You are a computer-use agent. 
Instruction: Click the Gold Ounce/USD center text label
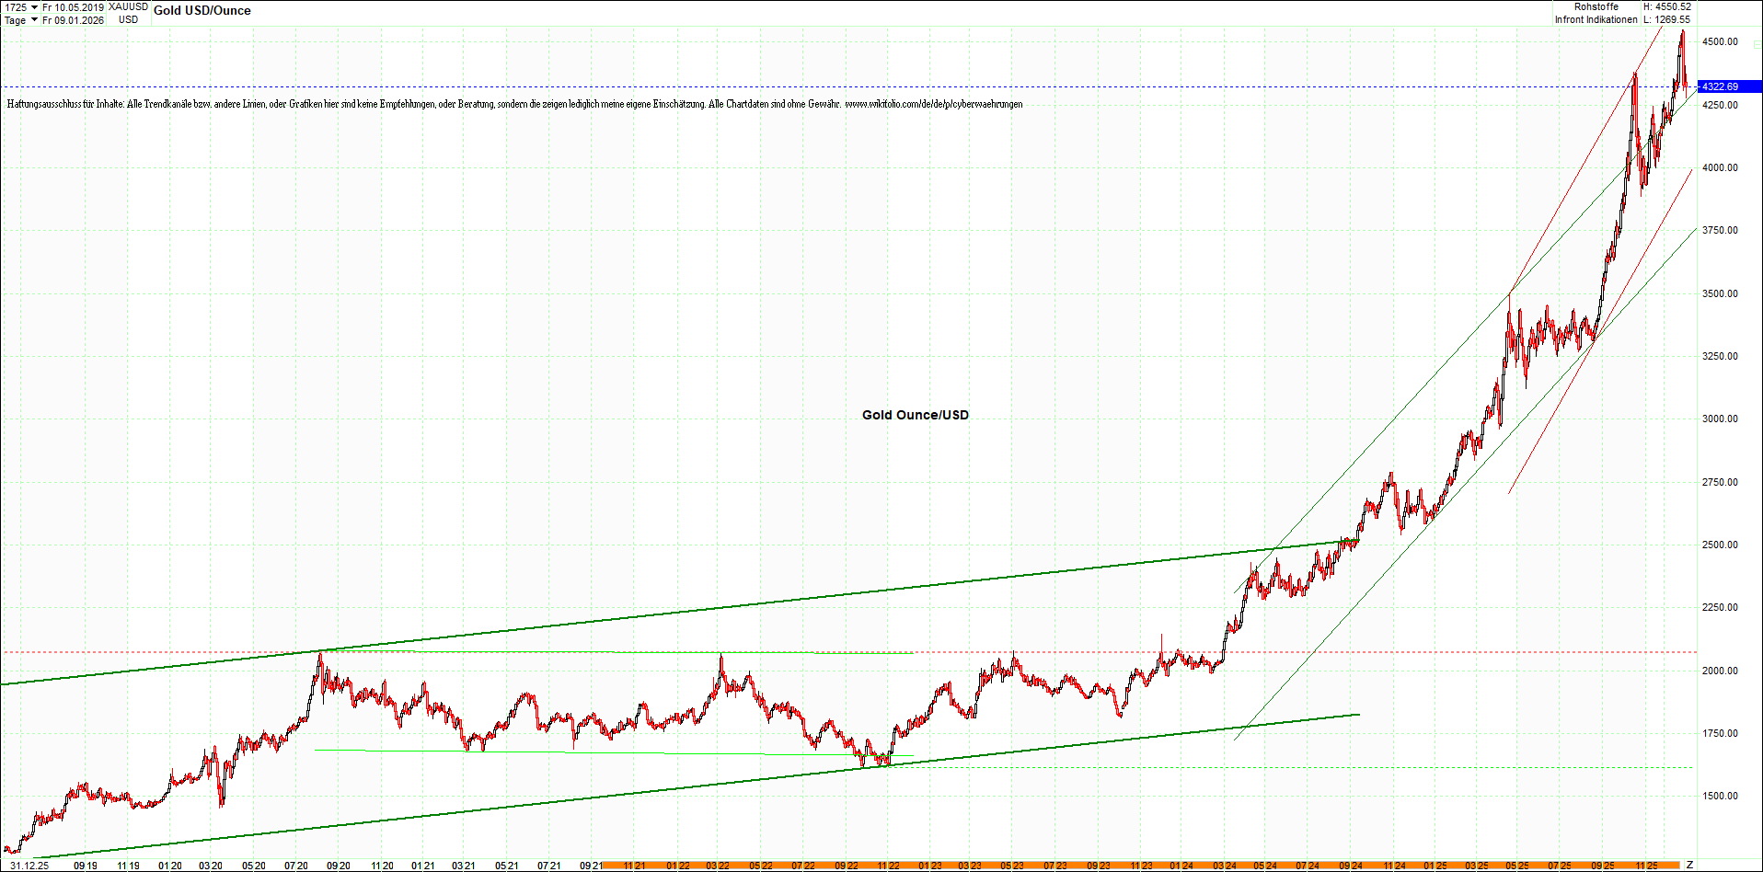coord(915,415)
